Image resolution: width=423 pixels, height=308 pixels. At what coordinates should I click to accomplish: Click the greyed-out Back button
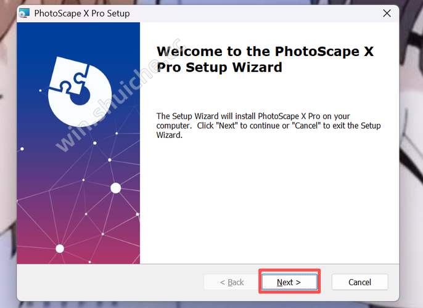pos(232,282)
